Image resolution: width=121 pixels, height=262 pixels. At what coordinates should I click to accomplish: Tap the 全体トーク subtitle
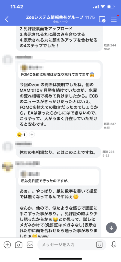pos(60,22)
